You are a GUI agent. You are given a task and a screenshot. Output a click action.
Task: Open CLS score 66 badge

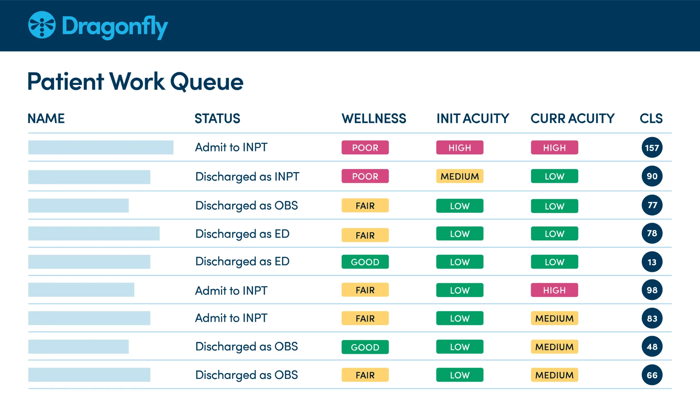click(652, 375)
